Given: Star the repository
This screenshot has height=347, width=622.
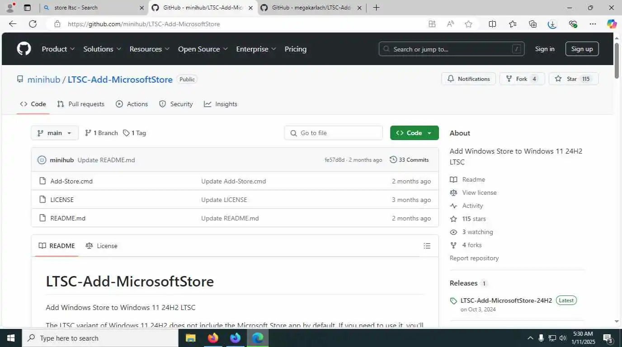Looking at the screenshot, I should pos(574,79).
